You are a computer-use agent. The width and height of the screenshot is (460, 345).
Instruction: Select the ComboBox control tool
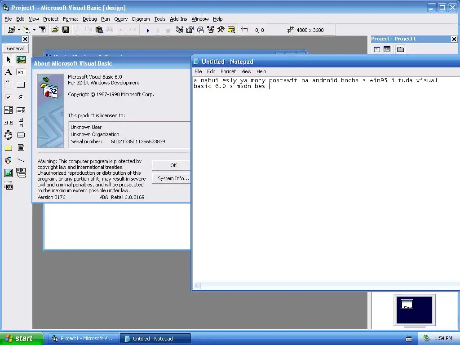point(9,110)
